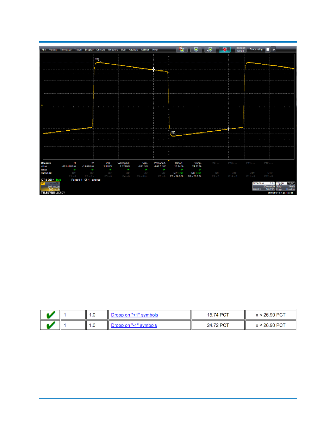This screenshot has height=435, width=336.
Task: Click the max marker on waveform
Action: point(97,59)
